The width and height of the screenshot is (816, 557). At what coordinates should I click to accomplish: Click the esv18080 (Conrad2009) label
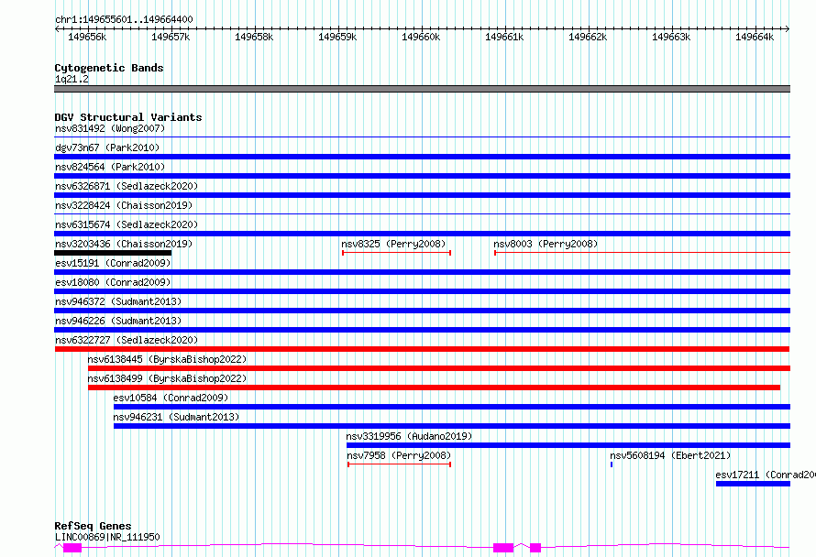[x=113, y=282]
